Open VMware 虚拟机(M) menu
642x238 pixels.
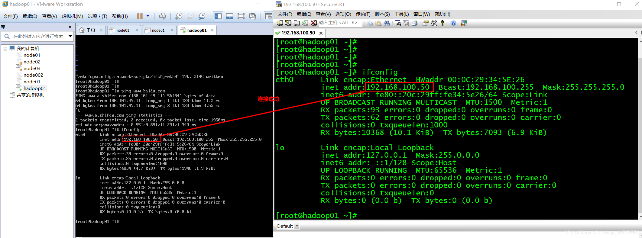[72, 16]
